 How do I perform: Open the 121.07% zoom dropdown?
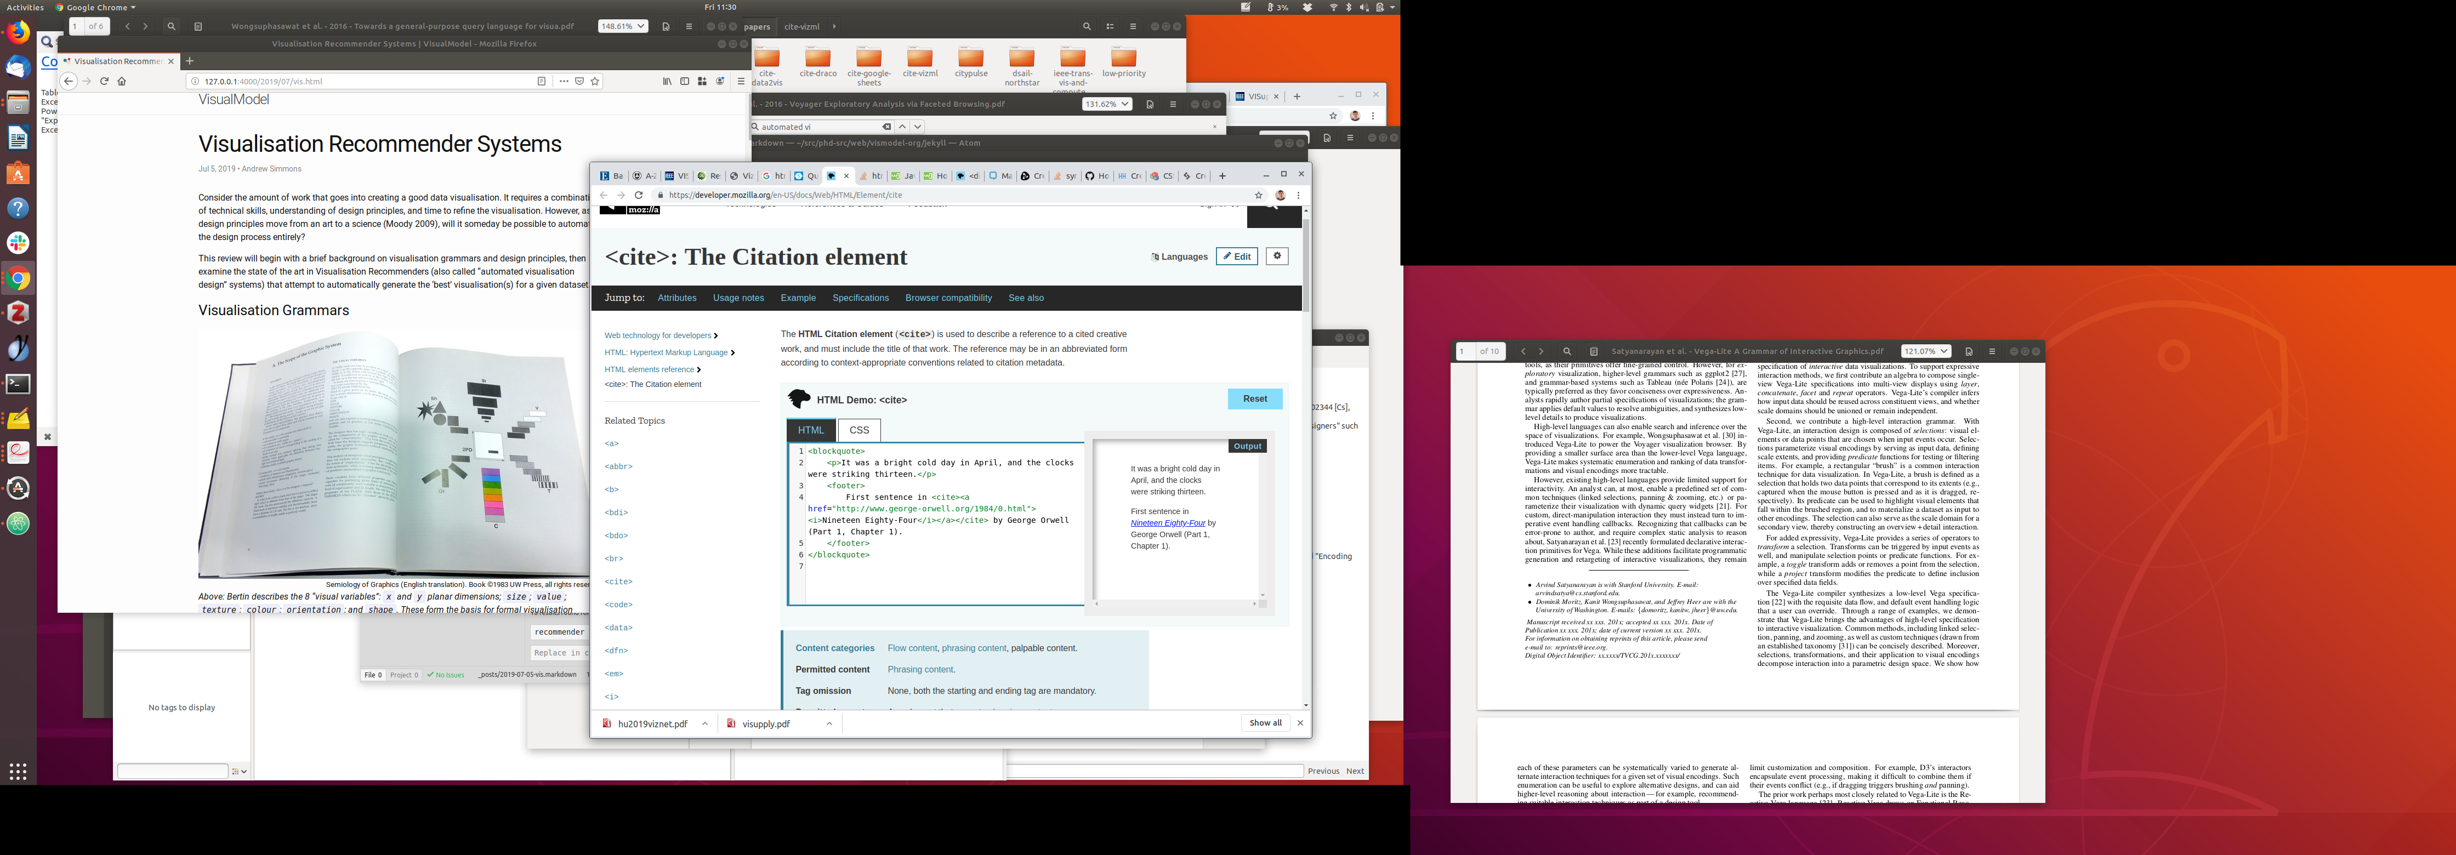pos(1925,352)
